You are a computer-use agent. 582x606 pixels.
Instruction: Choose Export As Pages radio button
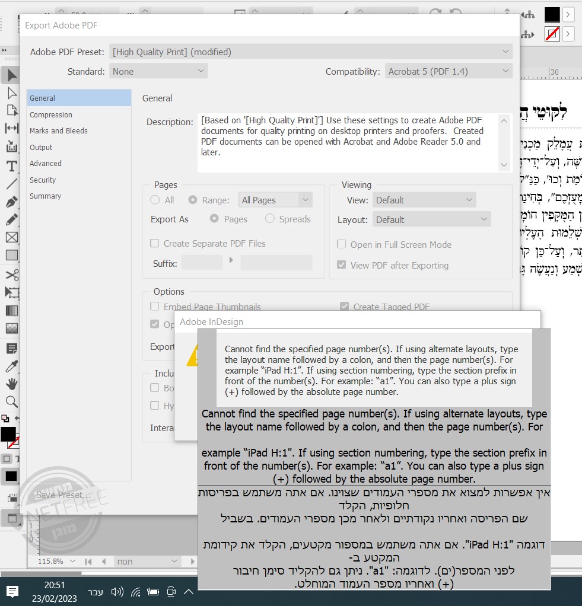click(214, 218)
